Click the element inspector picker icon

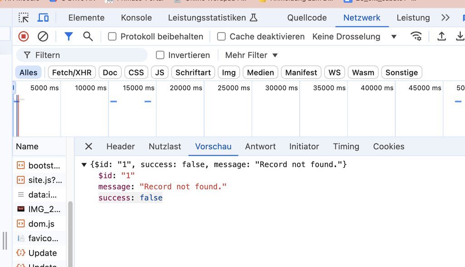[x=23, y=18]
